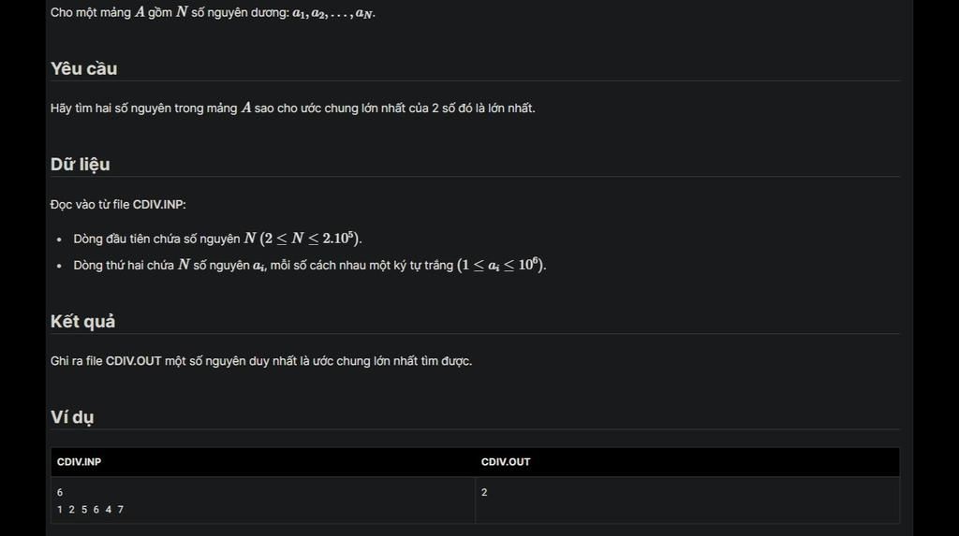Viewport: 959px width, 536px height.
Task: Click the sample input first line 6
Action: (60, 492)
